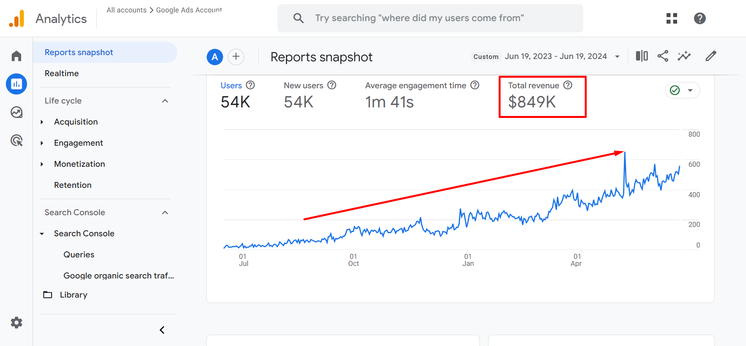Screen dimensions: 746x346
Task: Open the Insights sparkline icon
Action: click(x=684, y=56)
